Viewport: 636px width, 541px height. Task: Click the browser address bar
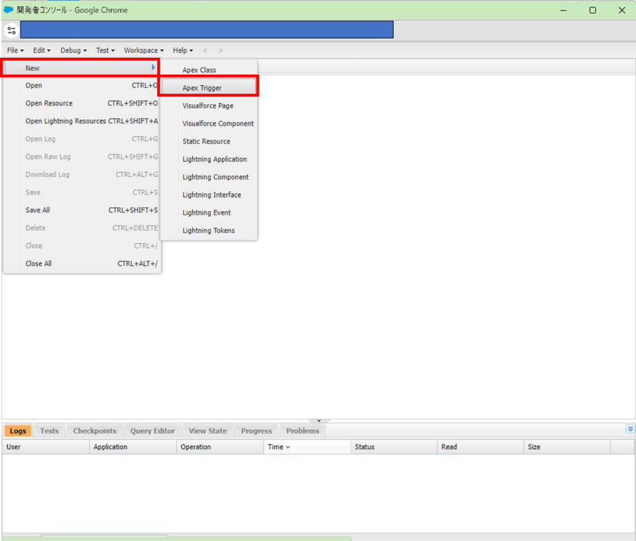207,30
